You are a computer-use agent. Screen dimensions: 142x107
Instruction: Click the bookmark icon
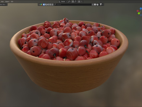point(95,4)
